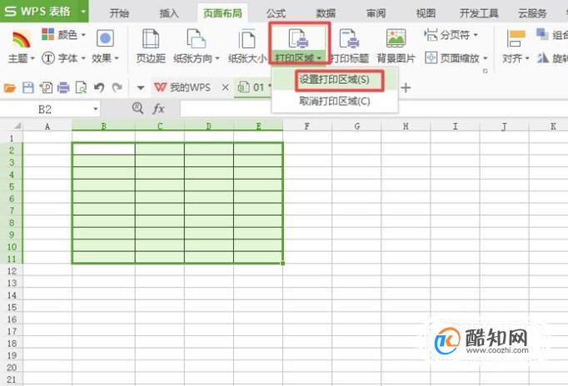Click the select-all corner triangle
The height and width of the screenshot is (386, 568).
pos(17,126)
